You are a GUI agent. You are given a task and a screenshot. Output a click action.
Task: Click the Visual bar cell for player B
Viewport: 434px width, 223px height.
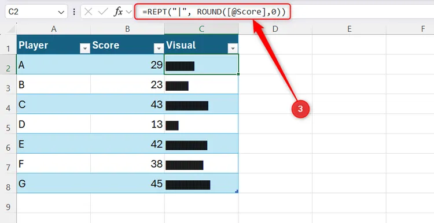tap(201, 84)
